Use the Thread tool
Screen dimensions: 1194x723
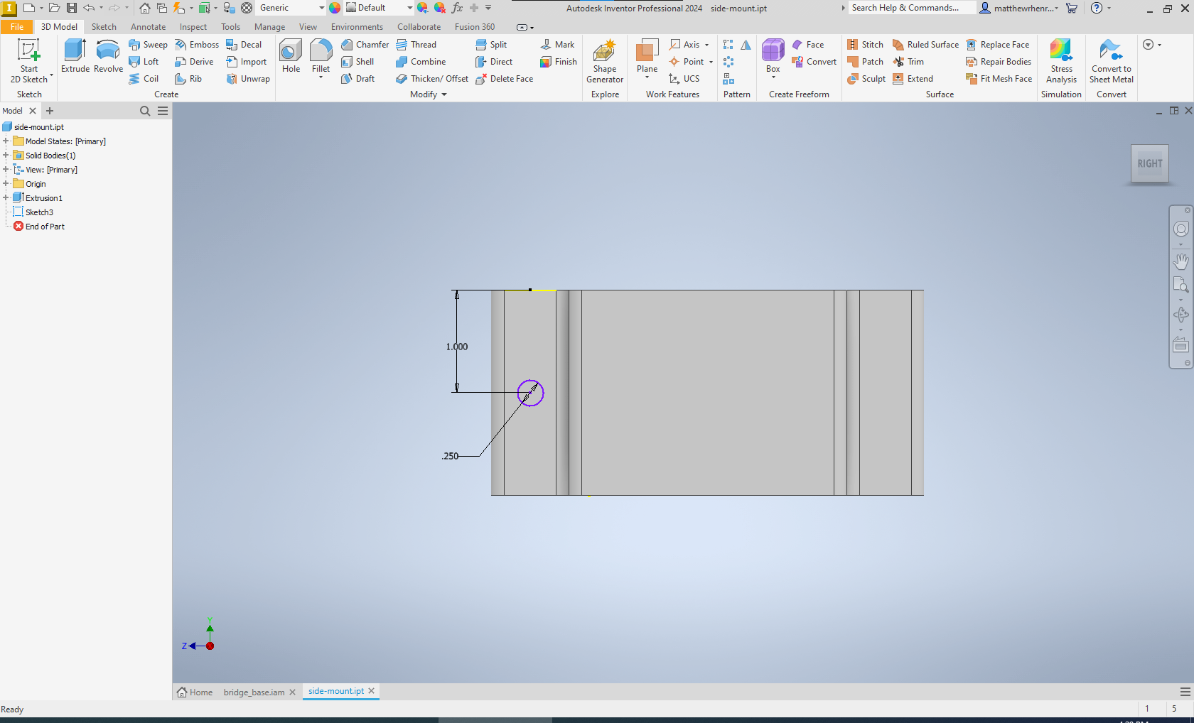[416, 45]
